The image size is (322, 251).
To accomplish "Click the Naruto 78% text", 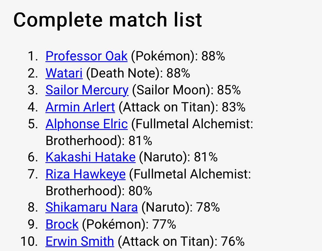I will coord(181,207).
